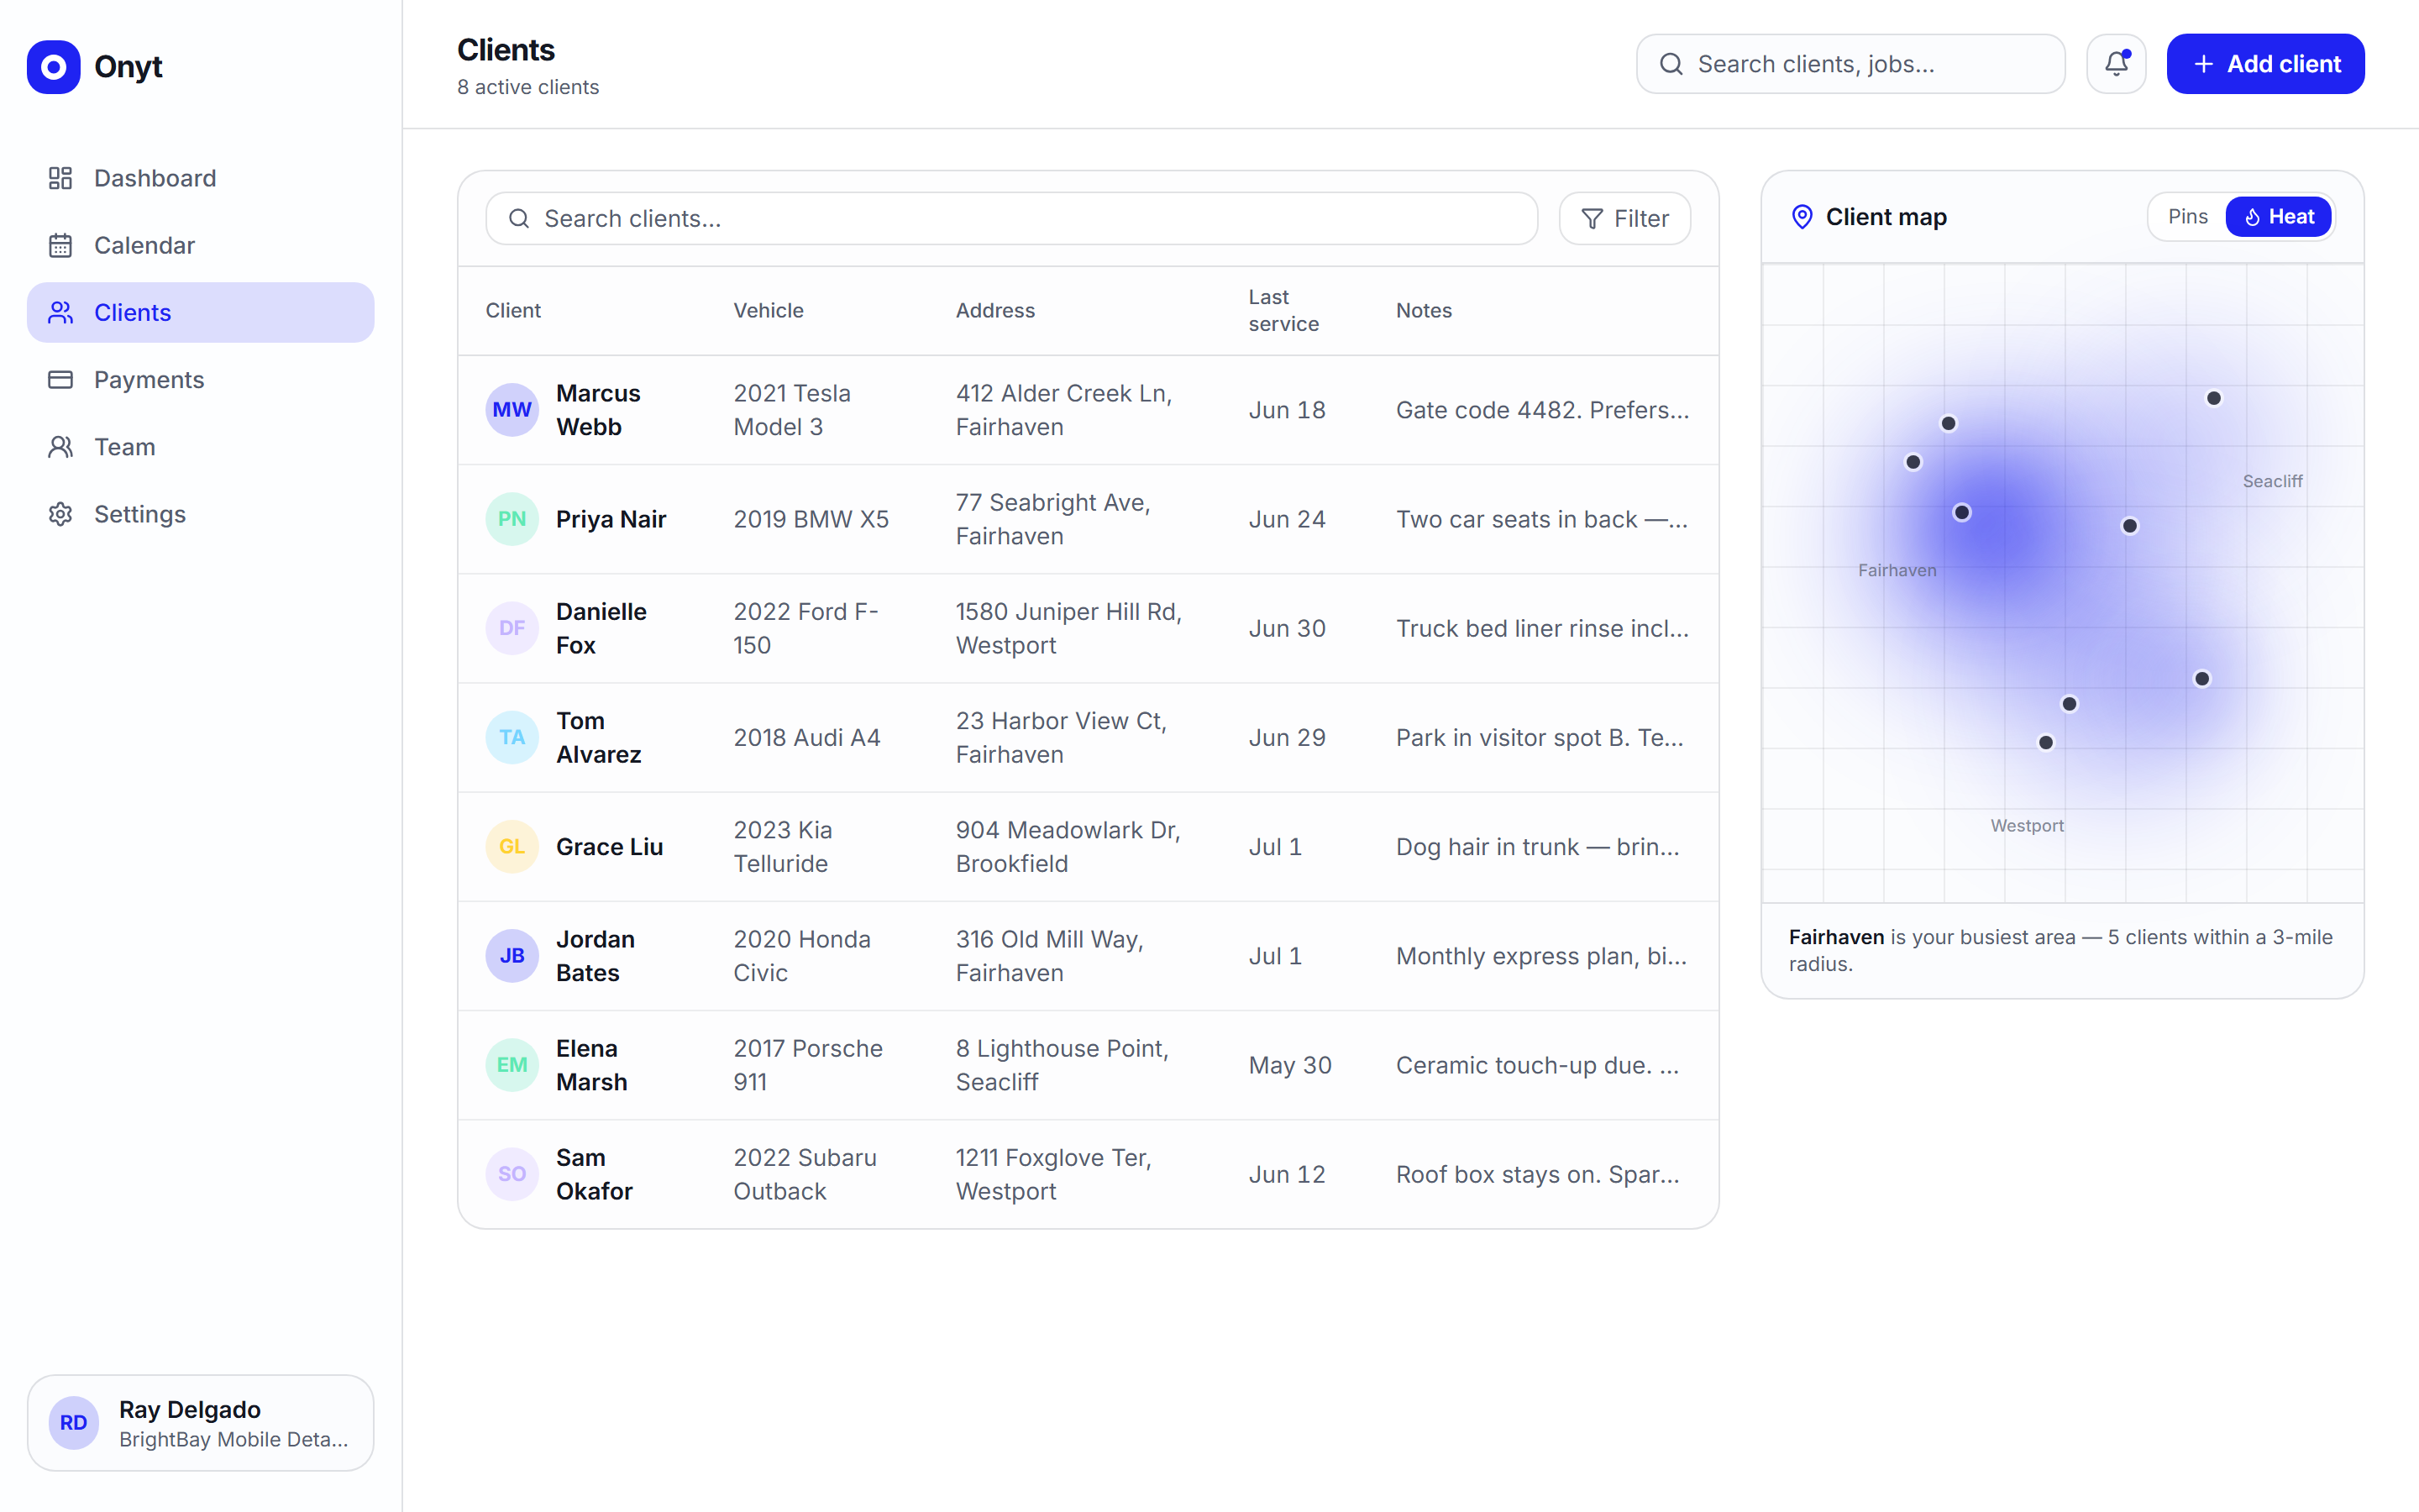This screenshot has height=1512, width=2419.
Task: Focus the Search clients table field
Action: [x=1011, y=218]
